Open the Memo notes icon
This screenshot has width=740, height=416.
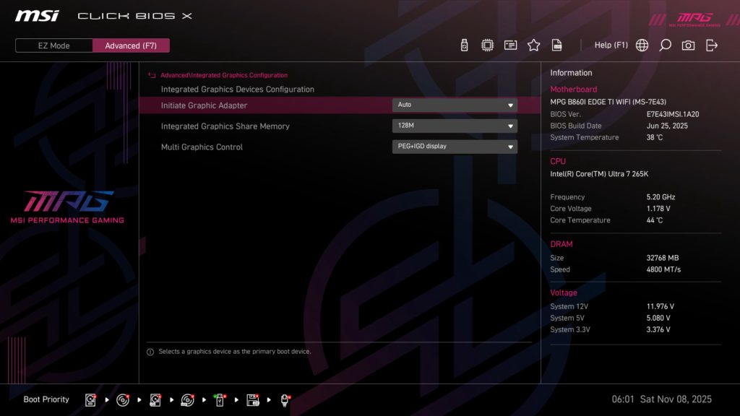coord(510,44)
